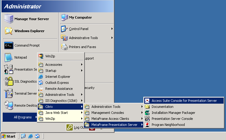Click the Printers and Faxes label
The image size is (226, 140).
(x=82, y=47)
